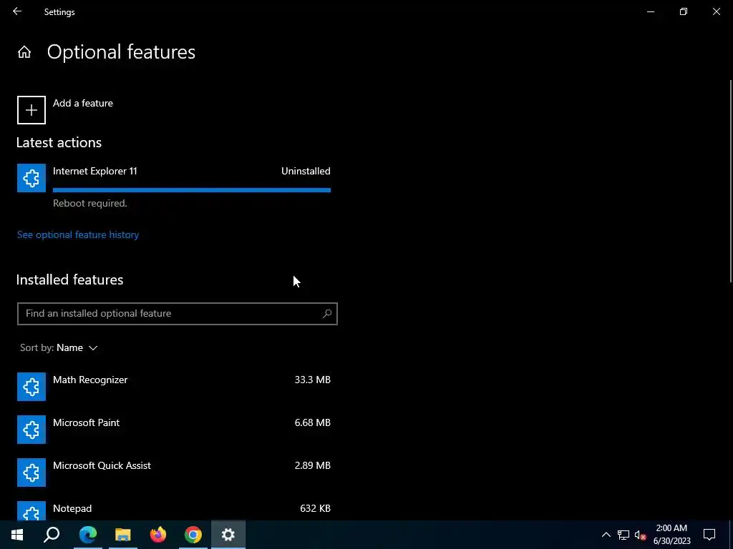This screenshot has height=549, width=733.
Task: Click the Internet Explorer 11 action name
Action: point(95,171)
